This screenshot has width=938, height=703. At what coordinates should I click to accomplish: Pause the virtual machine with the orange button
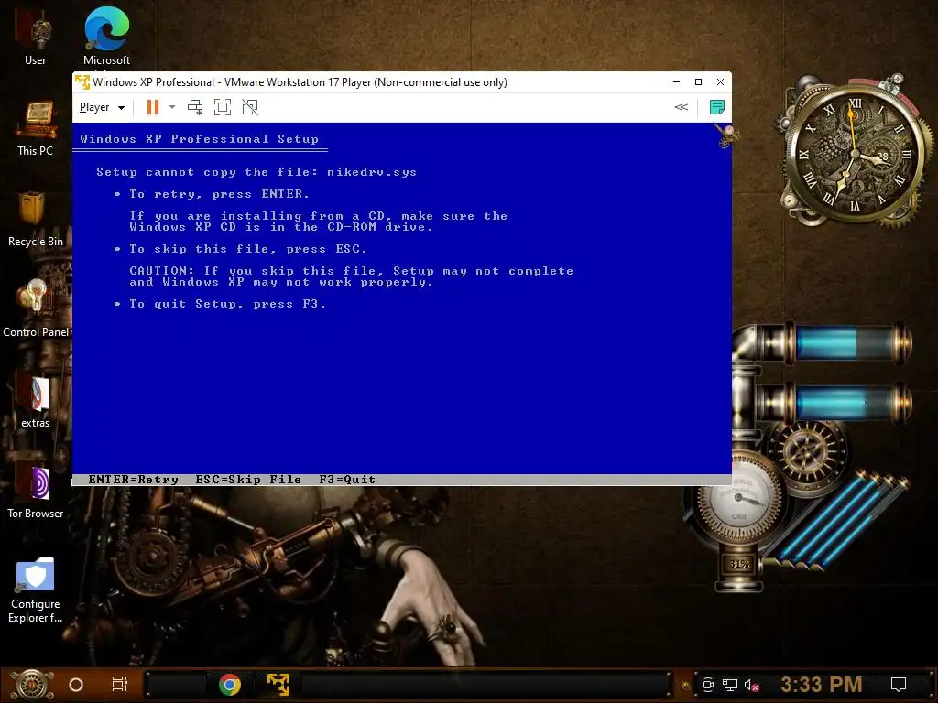(x=153, y=107)
